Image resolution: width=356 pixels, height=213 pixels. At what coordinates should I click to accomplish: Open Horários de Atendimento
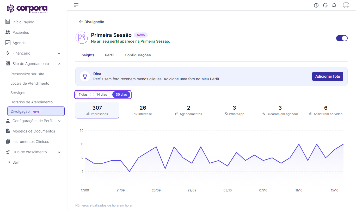(32, 102)
